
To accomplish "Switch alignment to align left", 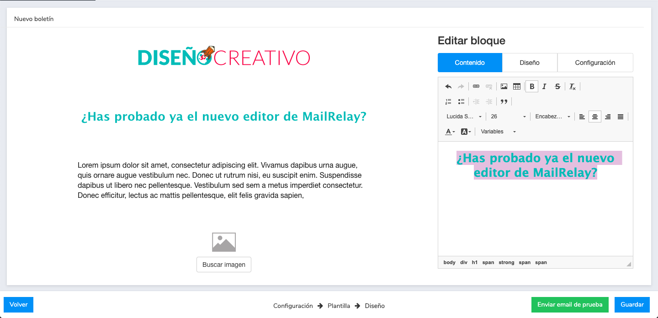I will 582,117.
